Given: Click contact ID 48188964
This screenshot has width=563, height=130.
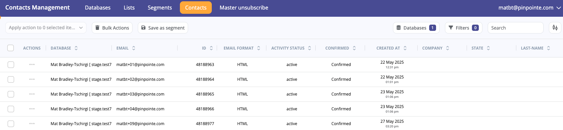Looking at the screenshot, I should coord(205,79).
